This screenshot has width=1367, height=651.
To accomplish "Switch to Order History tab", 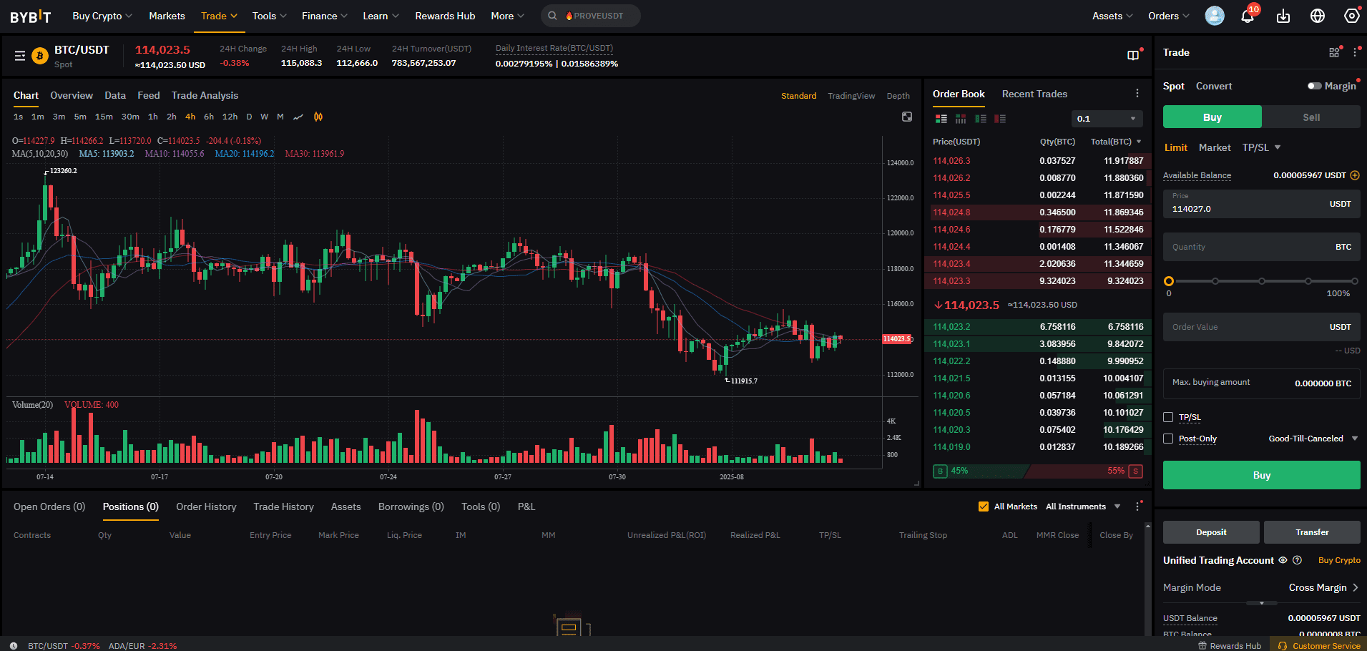I will (206, 506).
